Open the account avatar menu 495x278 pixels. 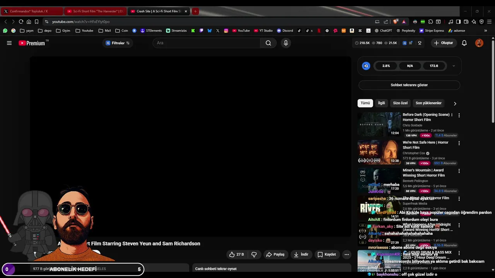(x=479, y=43)
